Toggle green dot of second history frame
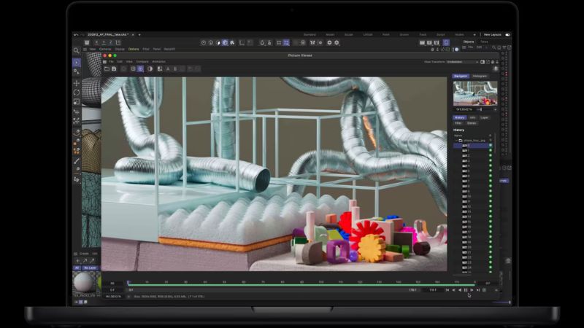584x328 pixels. pyautogui.click(x=491, y=151)
